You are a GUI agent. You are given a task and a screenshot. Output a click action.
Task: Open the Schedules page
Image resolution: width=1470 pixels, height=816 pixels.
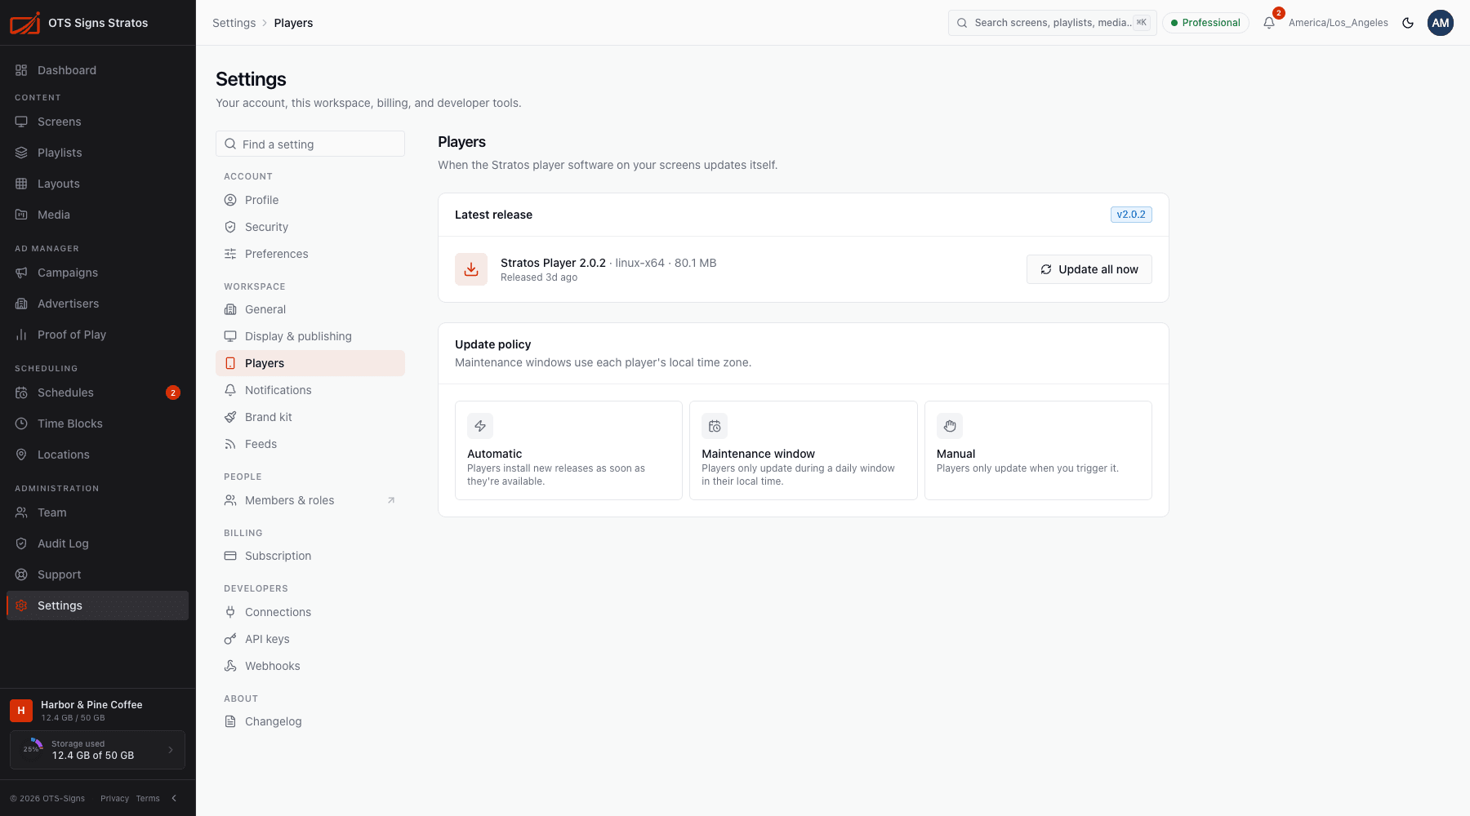[97, 392]
